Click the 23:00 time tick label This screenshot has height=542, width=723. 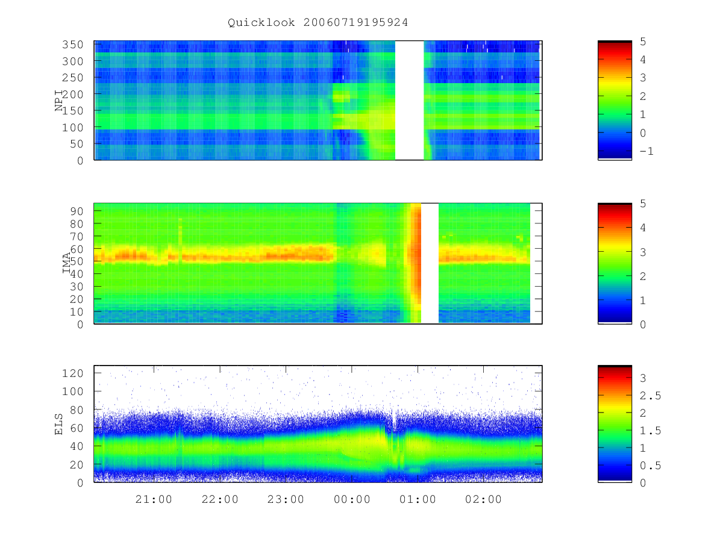click(286, 499)
